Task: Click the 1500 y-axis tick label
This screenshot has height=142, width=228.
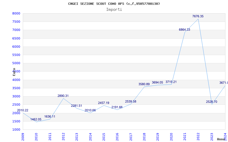Action: 16,121
